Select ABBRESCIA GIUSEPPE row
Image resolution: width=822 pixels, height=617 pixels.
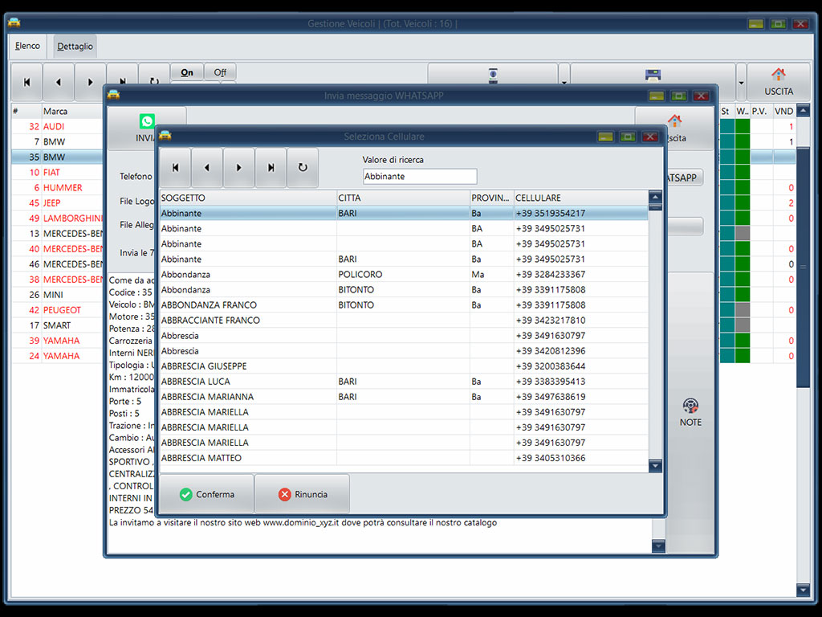[x=404, y=366]
